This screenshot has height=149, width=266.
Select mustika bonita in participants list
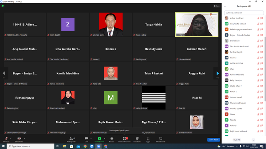coord(244,108)
